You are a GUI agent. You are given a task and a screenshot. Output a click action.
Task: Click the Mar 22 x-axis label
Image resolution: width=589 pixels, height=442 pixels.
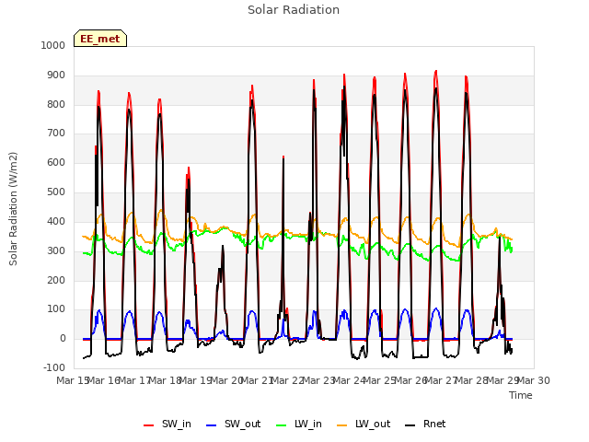pyautogui.click(x=288, y=380)
